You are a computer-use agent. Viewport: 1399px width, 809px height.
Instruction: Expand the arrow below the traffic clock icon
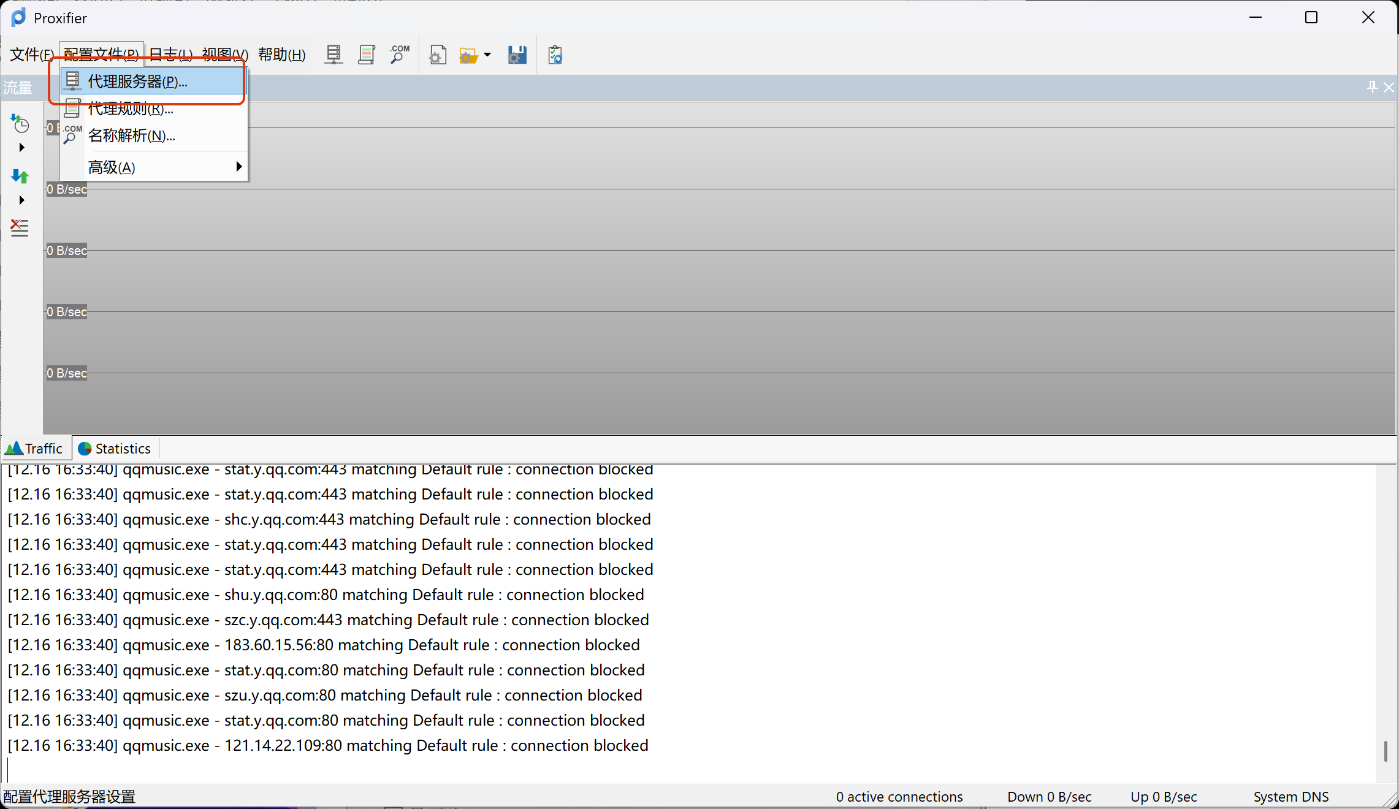(x=22, y=148)
